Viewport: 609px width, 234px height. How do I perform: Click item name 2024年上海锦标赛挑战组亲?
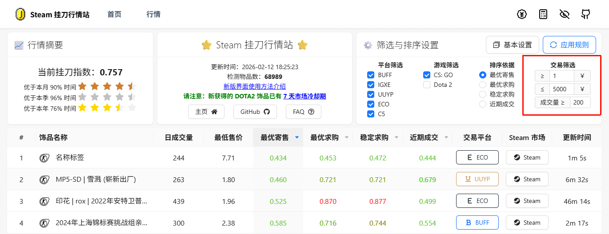pyautogui.click(x=101, y=223)
